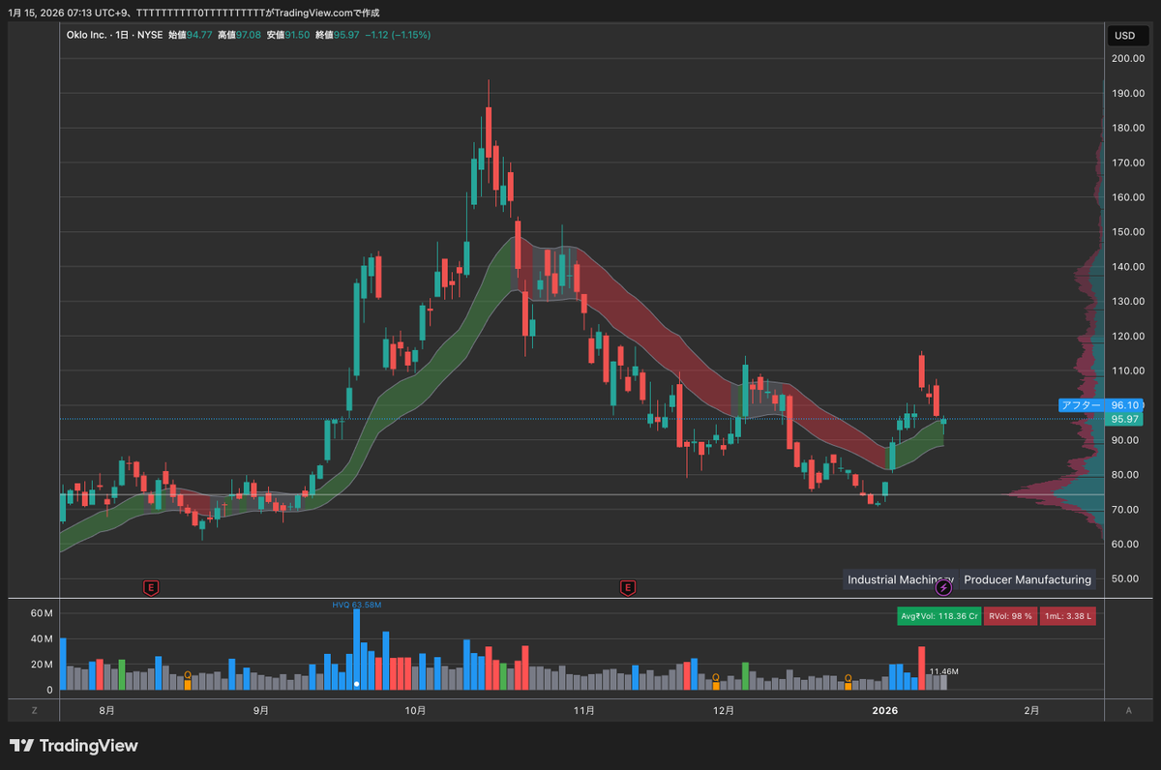Viewport: 1161px width, 770px height.
Task: Click the 始値94.77 open value
Action: (190, 35)
